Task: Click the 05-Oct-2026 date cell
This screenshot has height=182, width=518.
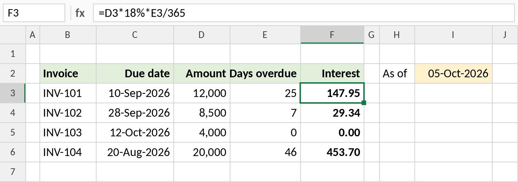Action: (x=454, y=73)
